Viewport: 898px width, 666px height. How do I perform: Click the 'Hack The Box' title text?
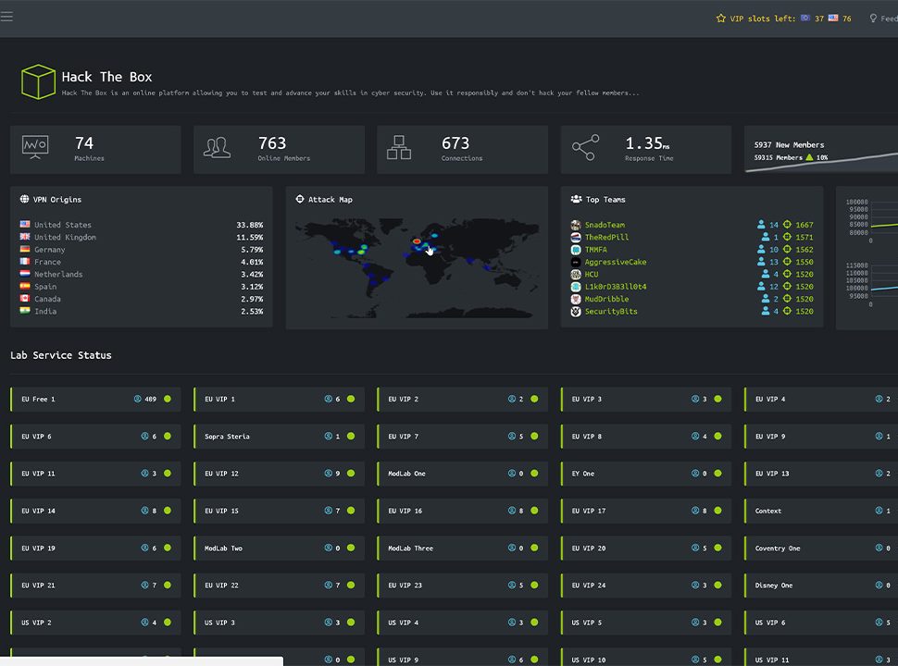pyautogui.click(x=106, y=77)
